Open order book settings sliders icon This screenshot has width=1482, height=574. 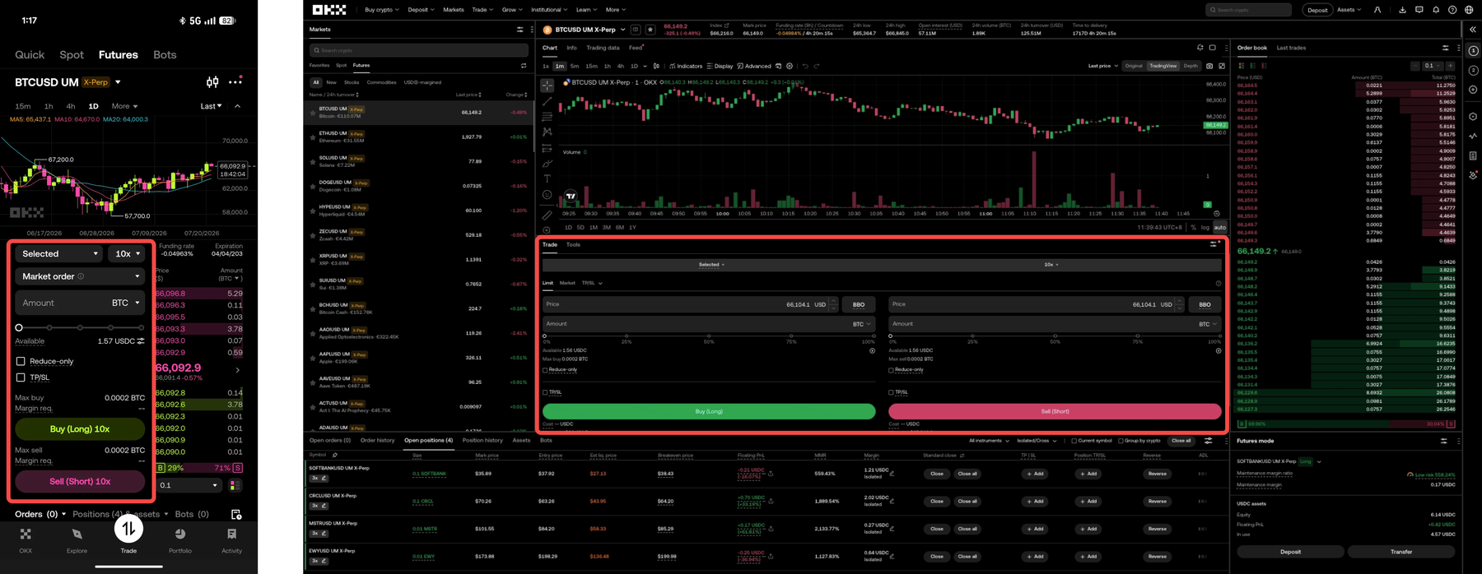point(1445,48)
